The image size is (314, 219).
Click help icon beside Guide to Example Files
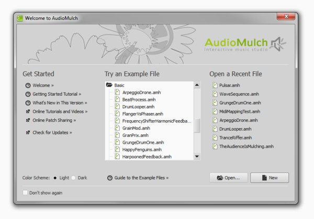pyautogui.click(x=110, y=178)
